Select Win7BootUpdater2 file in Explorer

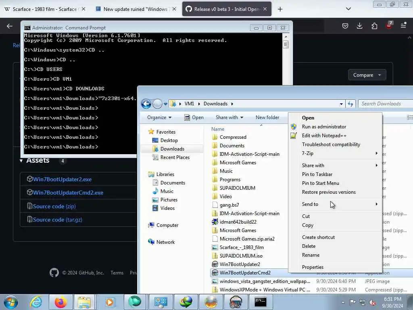(240, 264)
